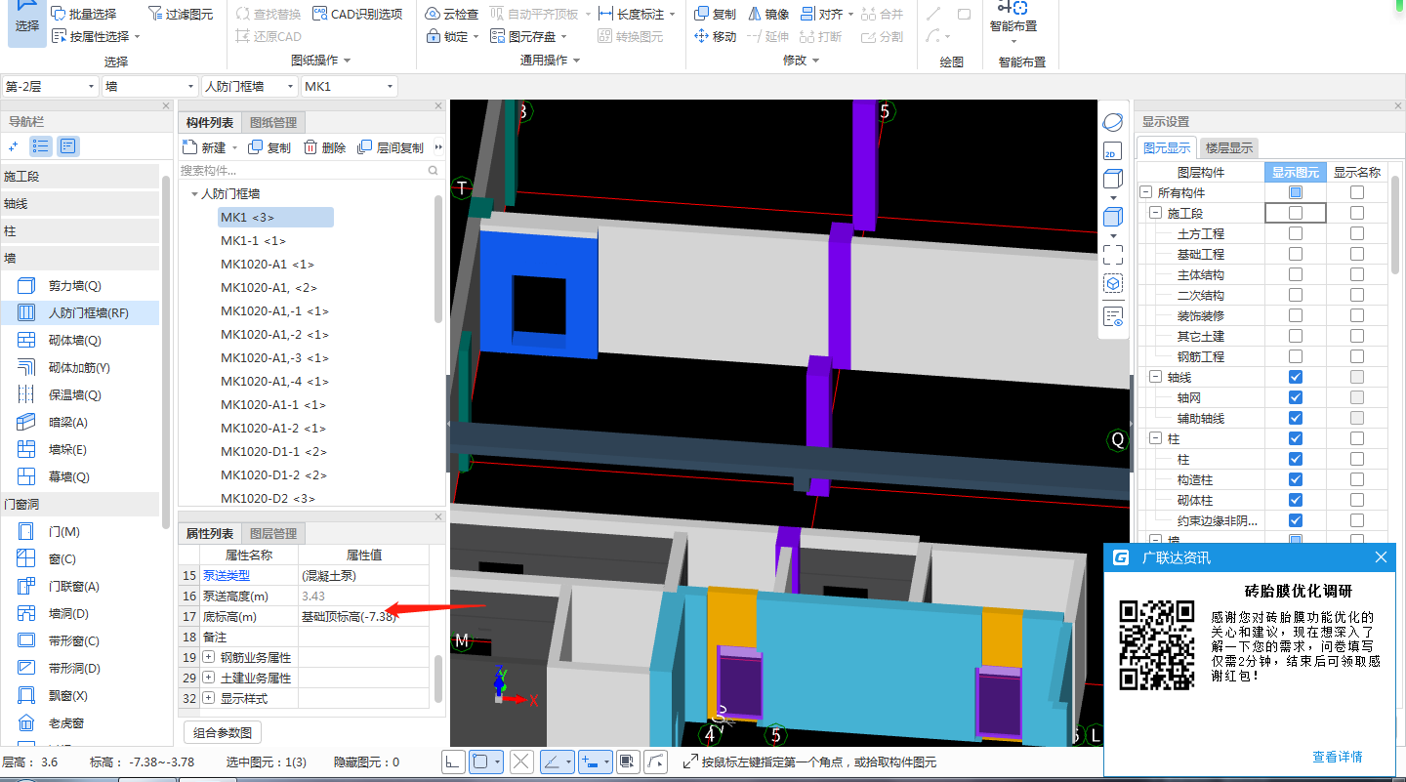The image size is (1406, 782).
Task: Open 施工段 section in navigation bar
Action: coord(79,177)
